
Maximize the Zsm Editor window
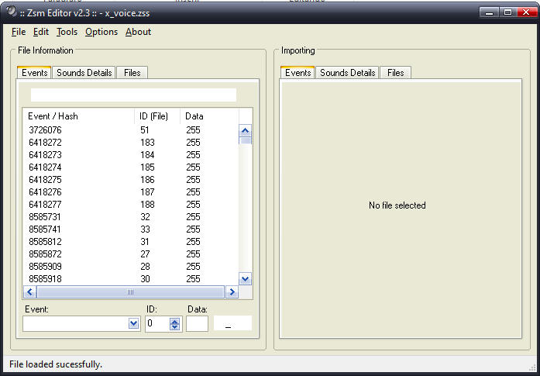coord(507,12)
